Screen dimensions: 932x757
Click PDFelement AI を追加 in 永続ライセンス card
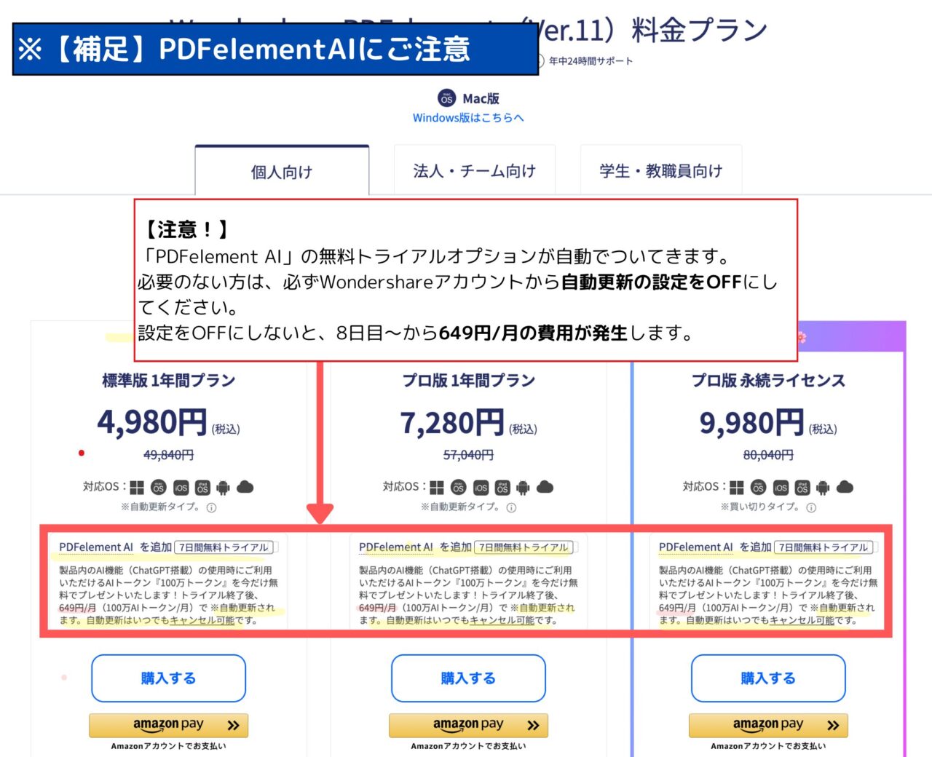click(x=715, y=547)
